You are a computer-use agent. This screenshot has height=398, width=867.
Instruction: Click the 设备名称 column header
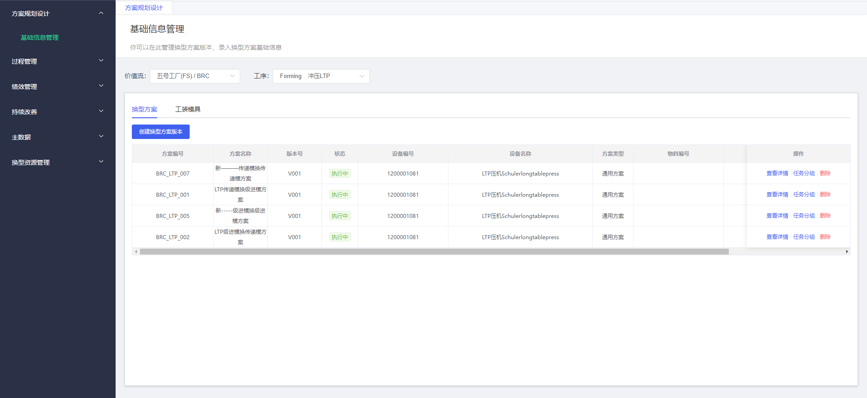520,154
